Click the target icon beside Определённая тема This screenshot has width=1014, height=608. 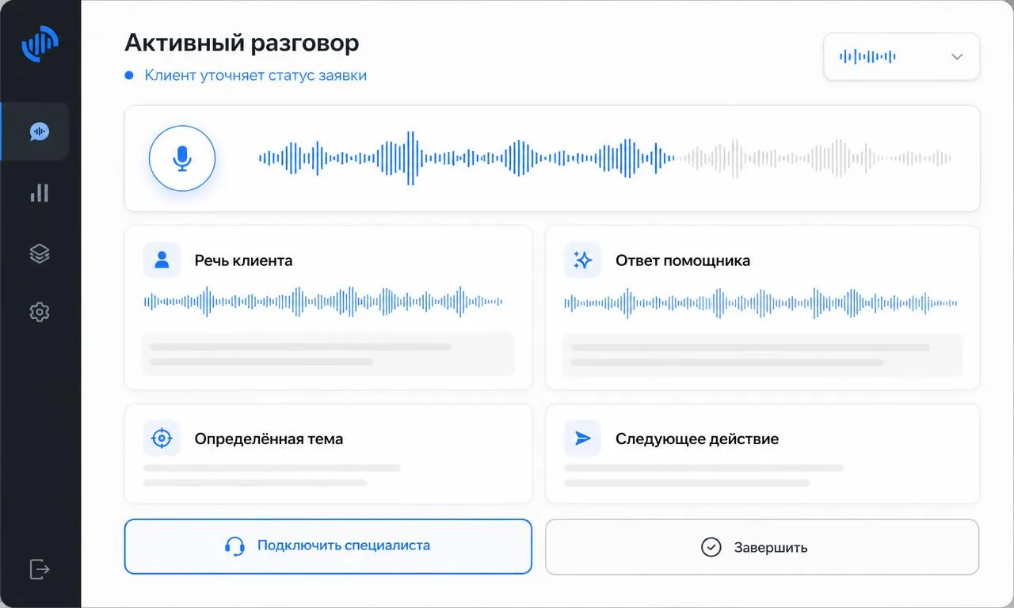click(162, 438)
